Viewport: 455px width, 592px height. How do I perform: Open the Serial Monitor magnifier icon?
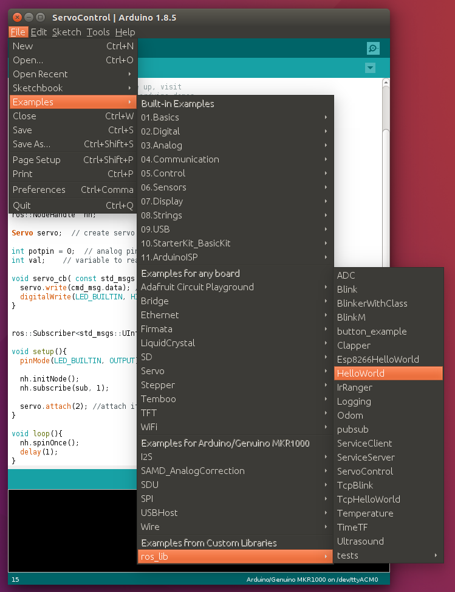(x=373, y=48)
